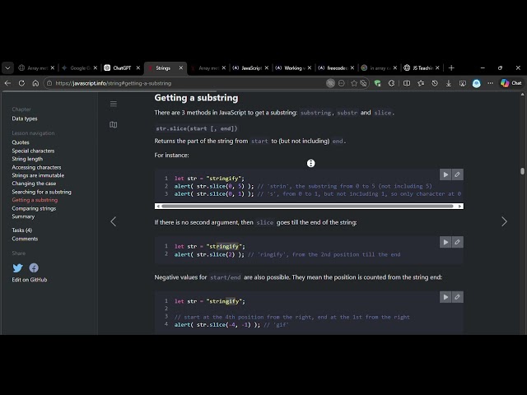The width and height of the screenshot is (527, 395).
Task: Open Edit on GitHub link
Action: click(x=30, y=280)
